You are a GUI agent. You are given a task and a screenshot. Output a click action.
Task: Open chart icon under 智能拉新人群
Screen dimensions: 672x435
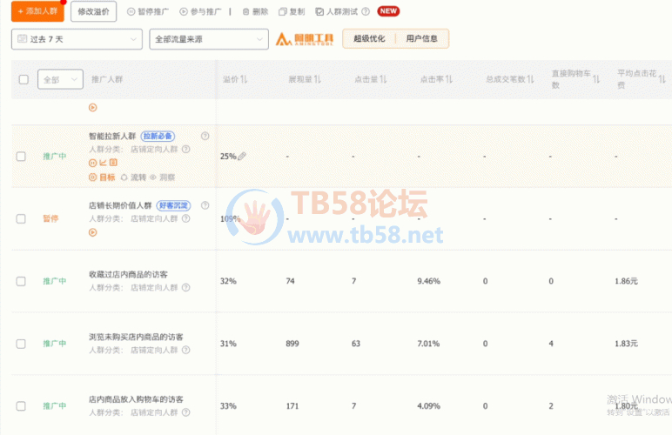pyautogui.click(x=103, y=162)
